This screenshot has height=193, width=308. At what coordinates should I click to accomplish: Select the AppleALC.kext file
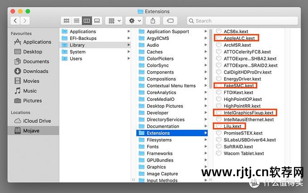236,38
